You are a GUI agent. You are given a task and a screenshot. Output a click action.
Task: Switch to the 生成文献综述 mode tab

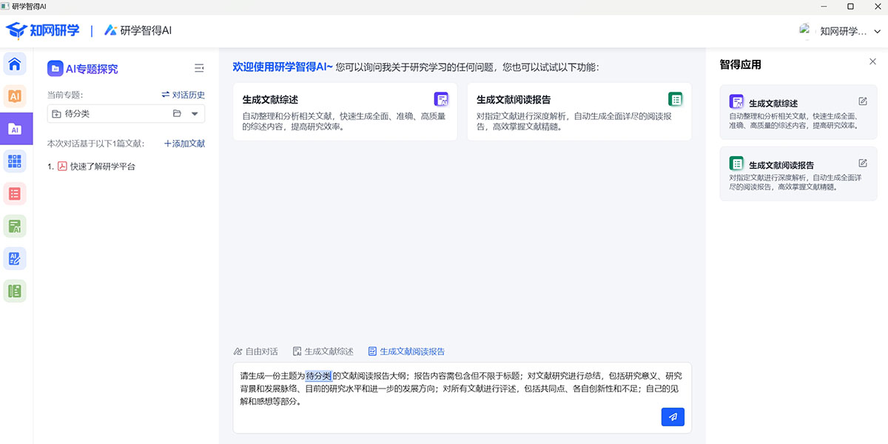click(323, 351)
